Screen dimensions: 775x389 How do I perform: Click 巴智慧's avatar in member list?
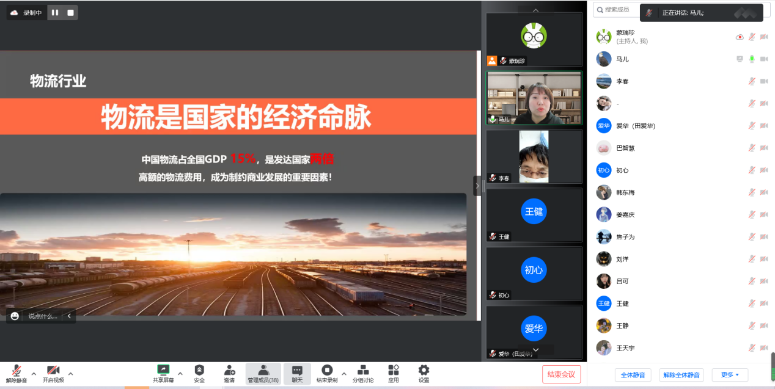(x=604, y=148)
